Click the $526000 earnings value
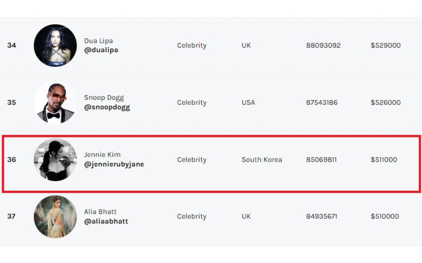 [385, 102]
